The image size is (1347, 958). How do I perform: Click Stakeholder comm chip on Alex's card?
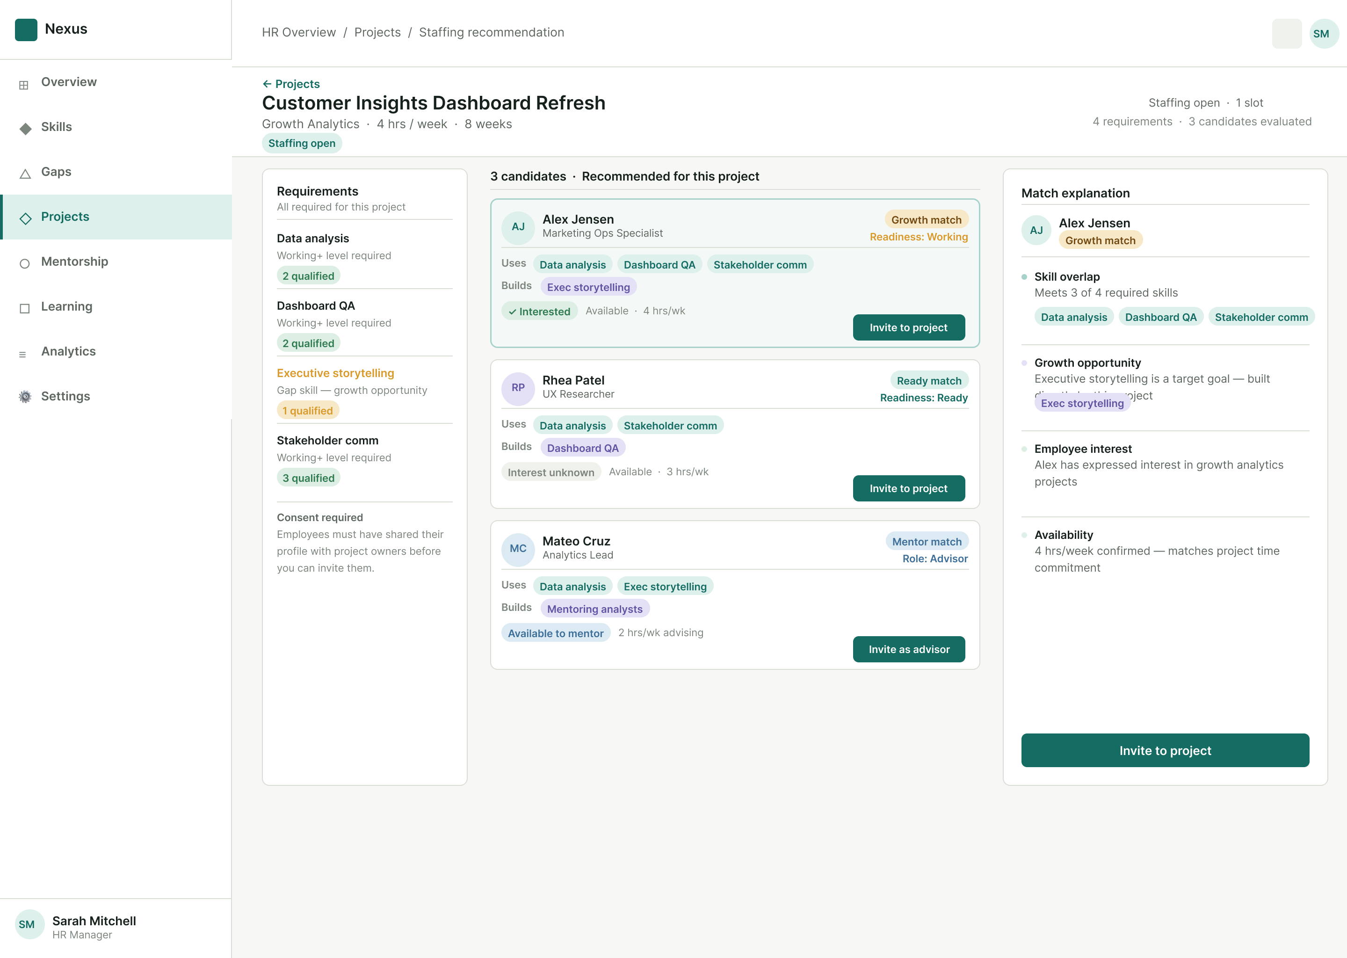click(x=760, y=265)
